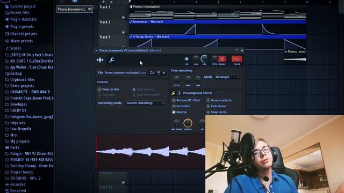Viewport: 344px width, 193px height.
Task: Open the wrench miscellaneous settings tab
Action: [x=112, y=60]
